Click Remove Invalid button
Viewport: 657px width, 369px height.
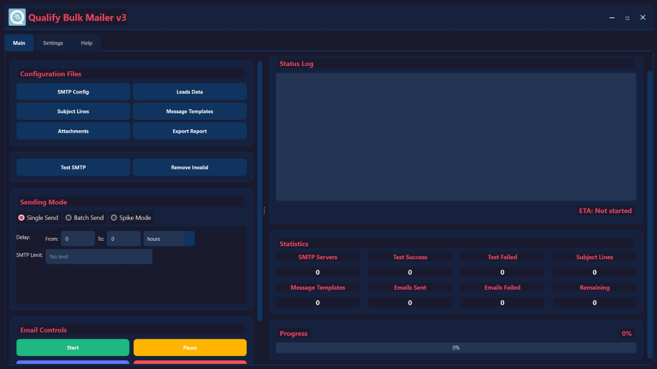click(189, 168)
